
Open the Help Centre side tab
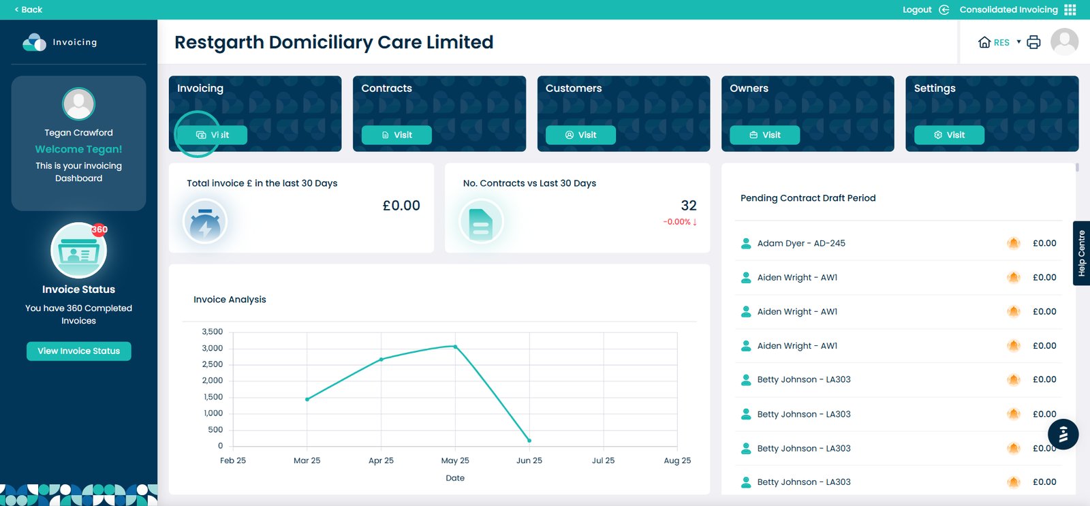pyautogui.click(x=1081, y=253)
